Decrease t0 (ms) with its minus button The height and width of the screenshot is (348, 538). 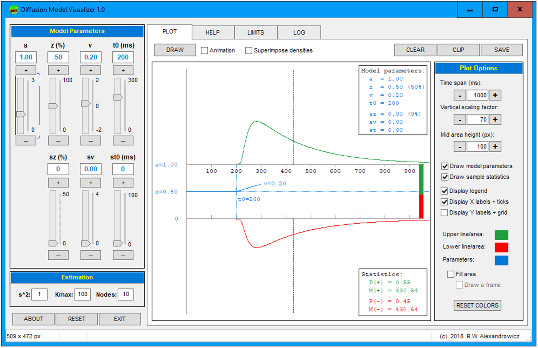[123, 141]
